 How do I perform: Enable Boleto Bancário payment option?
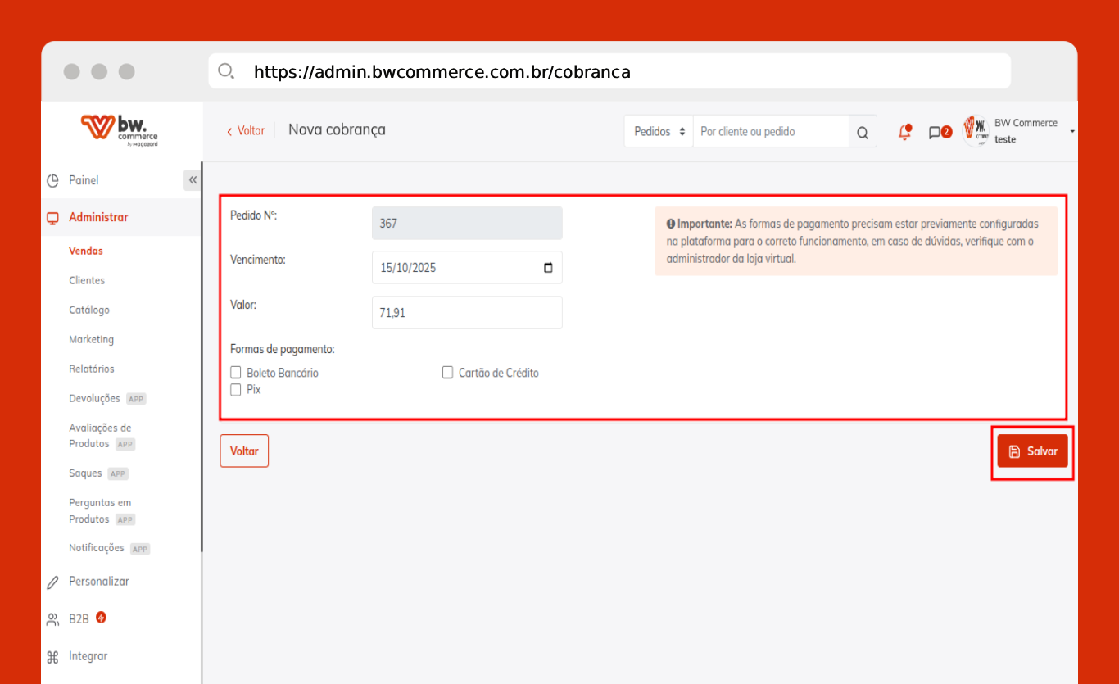(x=236, y=373)
